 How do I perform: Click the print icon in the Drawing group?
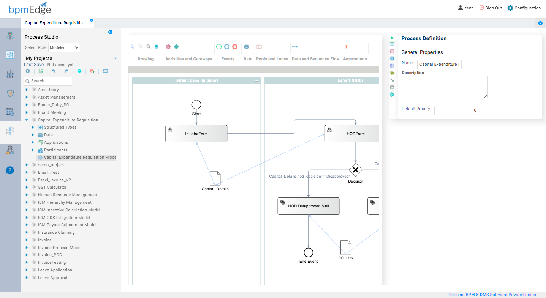[156, 46]
